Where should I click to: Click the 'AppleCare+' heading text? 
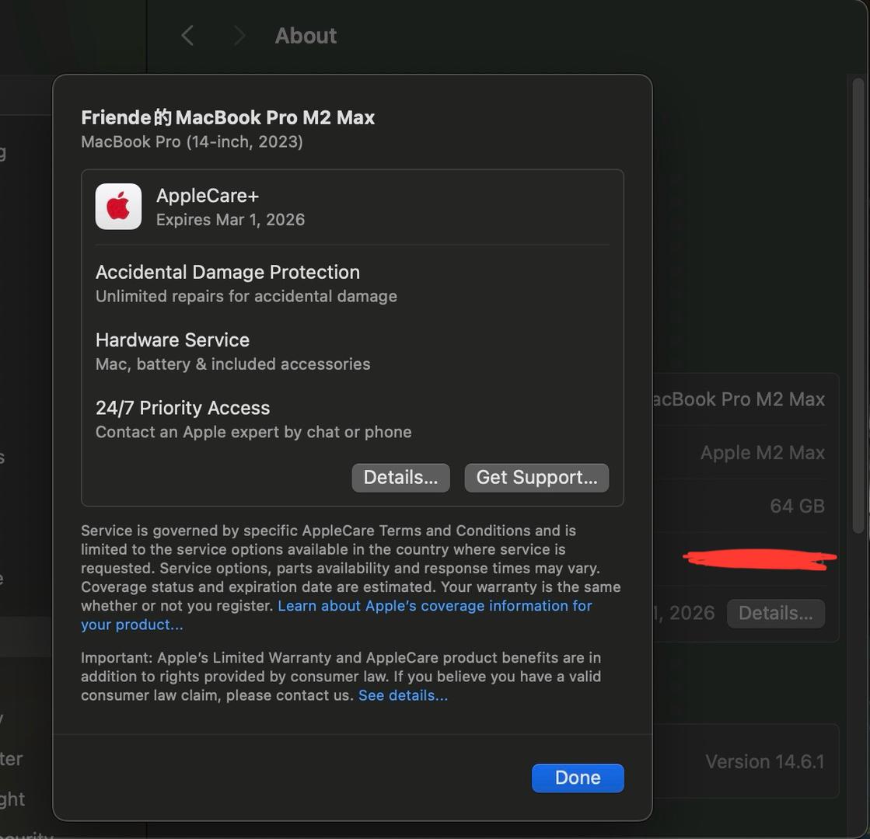pyautogui.click(x=208, y=196)
